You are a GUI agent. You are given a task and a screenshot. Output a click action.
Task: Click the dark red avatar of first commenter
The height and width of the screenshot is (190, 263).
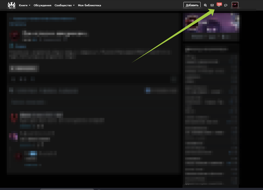pos(14,118)
